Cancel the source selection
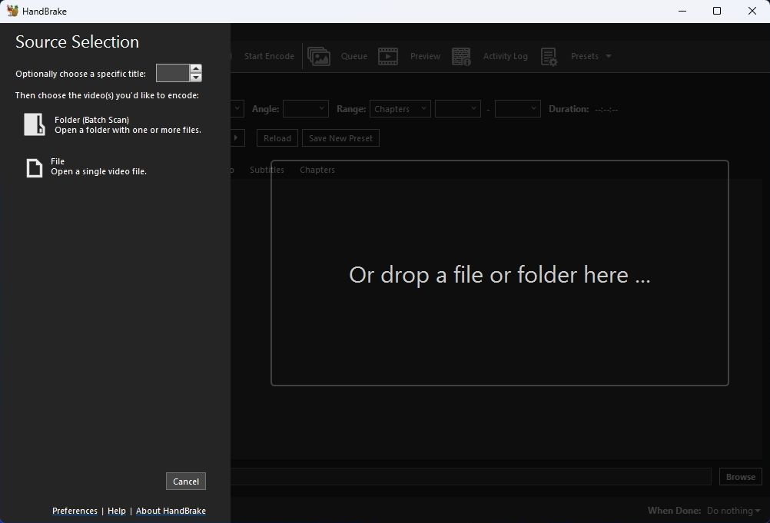The image size is (770, 523). (185, 481)
